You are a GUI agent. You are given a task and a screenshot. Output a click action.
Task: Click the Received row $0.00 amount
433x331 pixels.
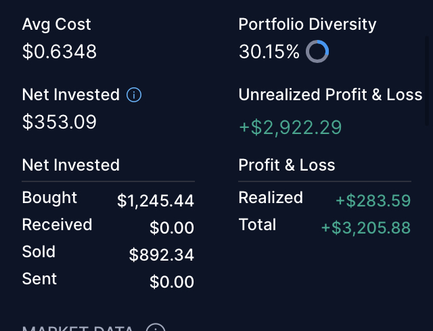[x=172, y=228]
